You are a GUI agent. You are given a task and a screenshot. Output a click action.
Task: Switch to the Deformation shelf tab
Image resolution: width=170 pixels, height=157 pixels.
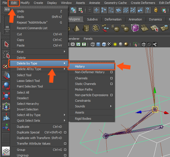pyautogui.click(x=113, y=20)
